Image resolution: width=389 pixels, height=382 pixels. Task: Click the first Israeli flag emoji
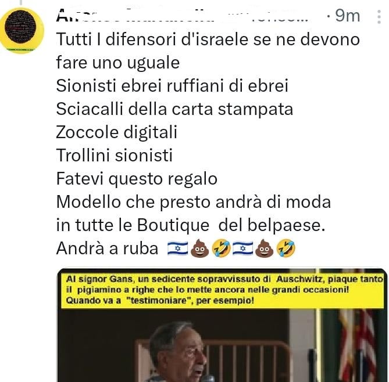tap(177, 248)
